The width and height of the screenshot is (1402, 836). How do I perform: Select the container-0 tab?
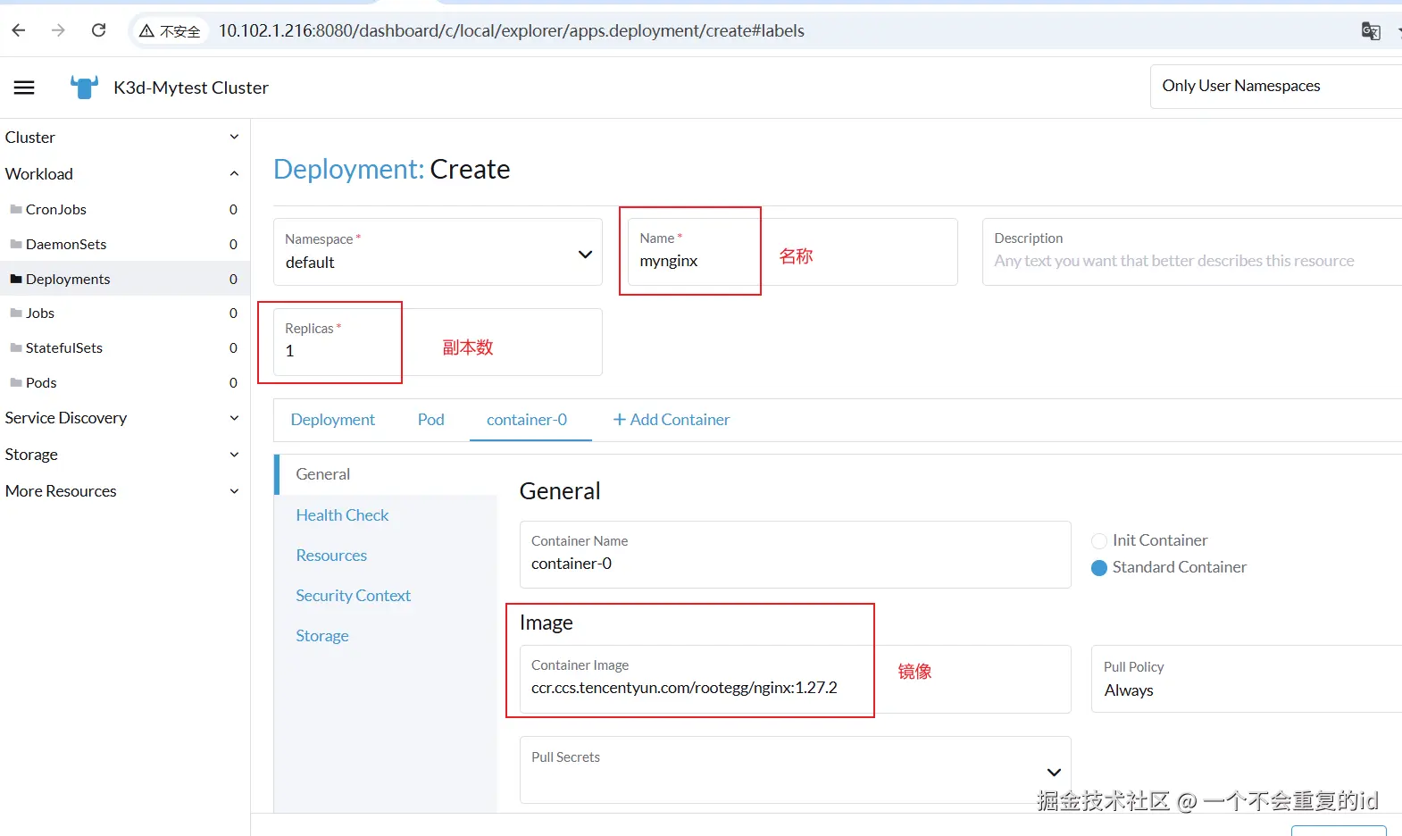click(x=527, y=420)
